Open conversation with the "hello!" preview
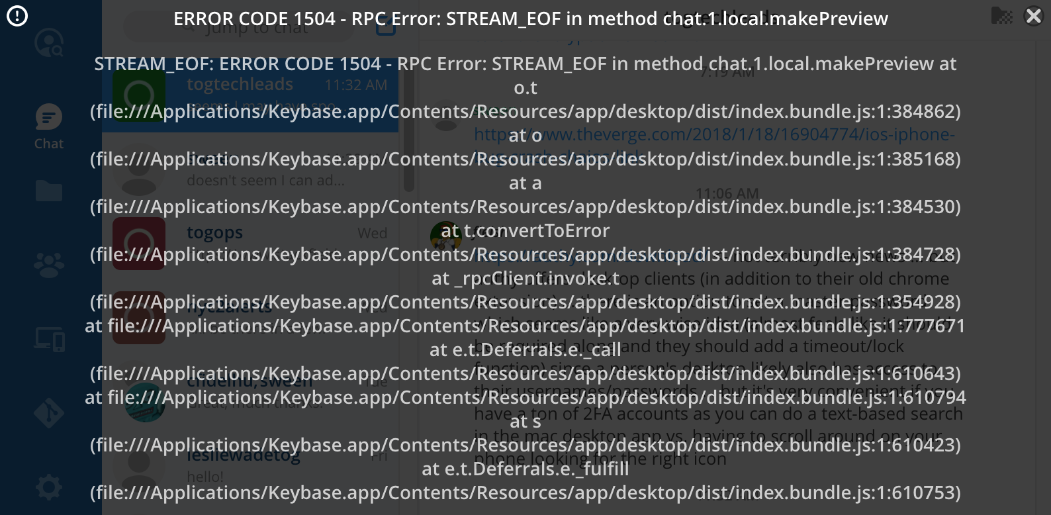The image size is (1051, 515). point(250,465)
